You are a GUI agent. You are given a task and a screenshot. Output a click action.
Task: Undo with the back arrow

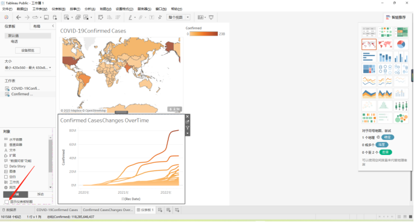click(x=19, y=17)
